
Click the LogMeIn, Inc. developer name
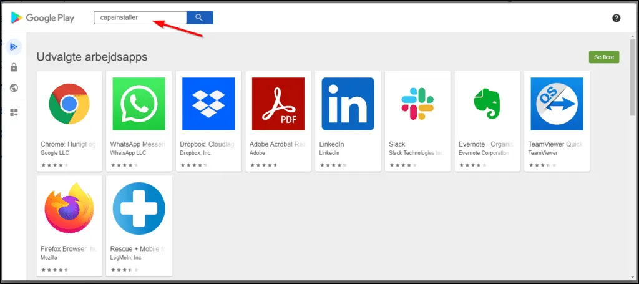point(126,258)
